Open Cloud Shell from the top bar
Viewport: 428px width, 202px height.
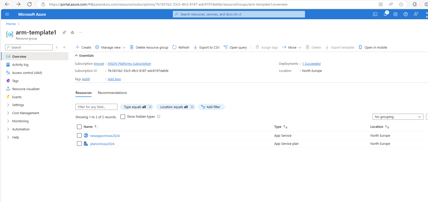point(375,14)
